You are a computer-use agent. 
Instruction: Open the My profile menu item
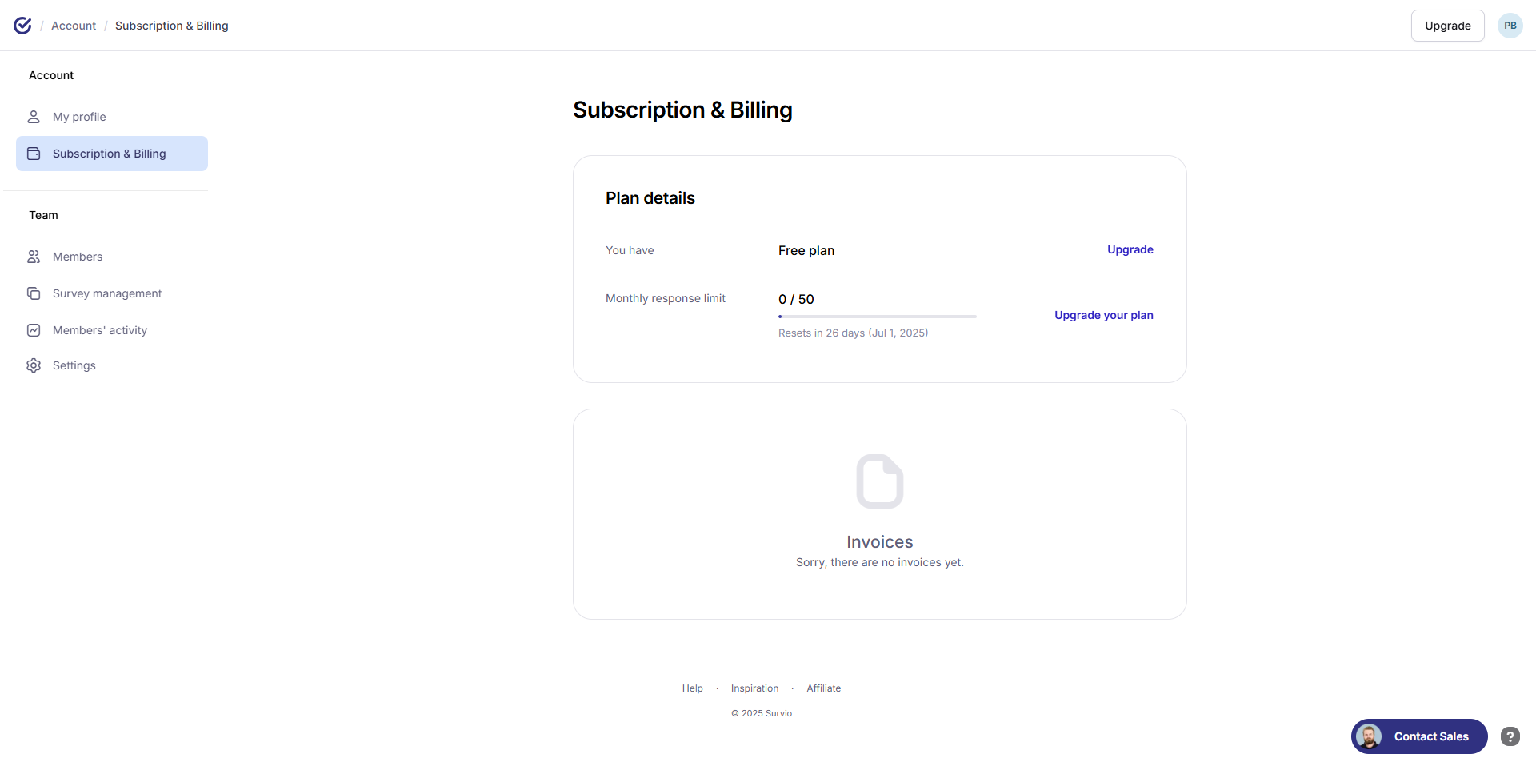click(79, 117)
